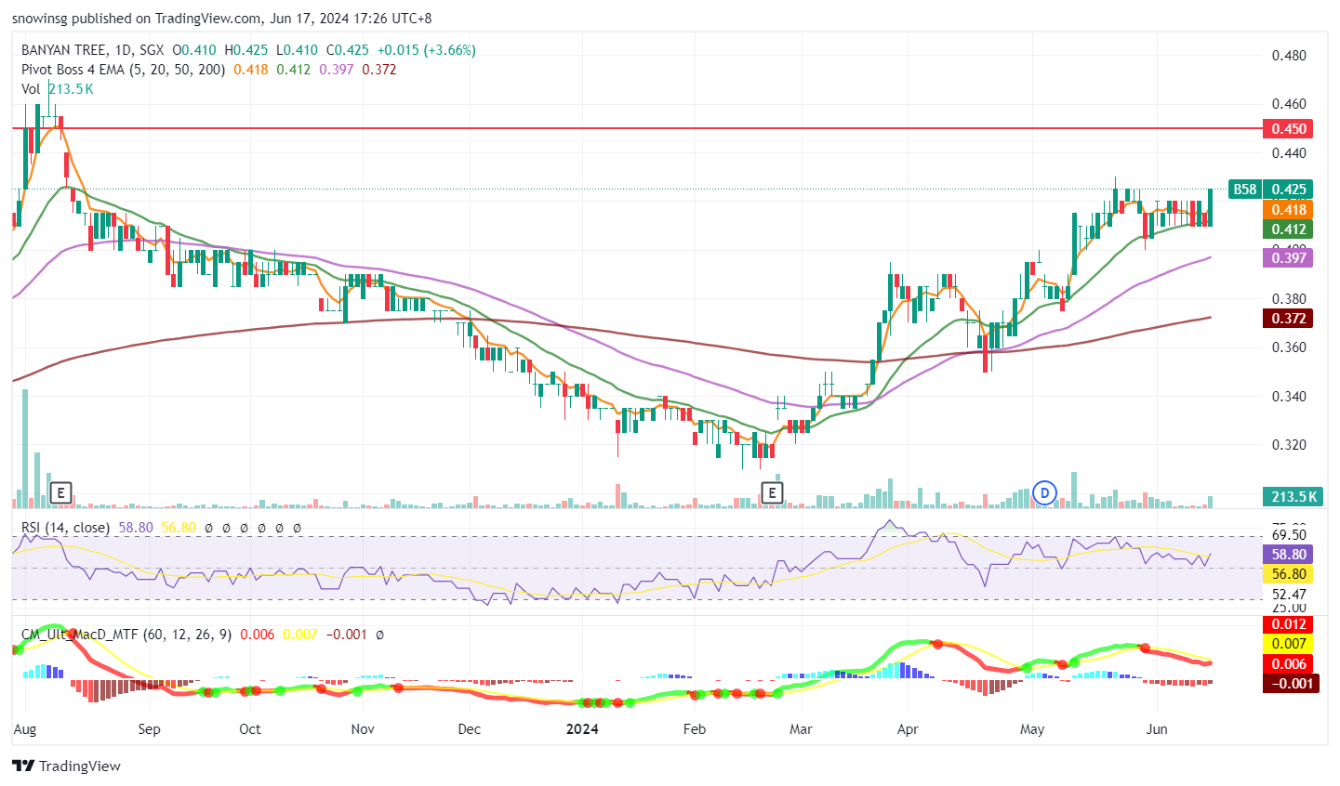Select the Pivot Boss 4 EMA indicator legend
1340x786 pixels.
pyautogui.click(x=124, y=70)
